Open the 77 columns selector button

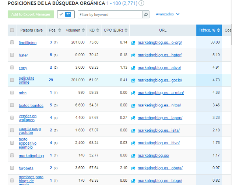coord(66,14)
